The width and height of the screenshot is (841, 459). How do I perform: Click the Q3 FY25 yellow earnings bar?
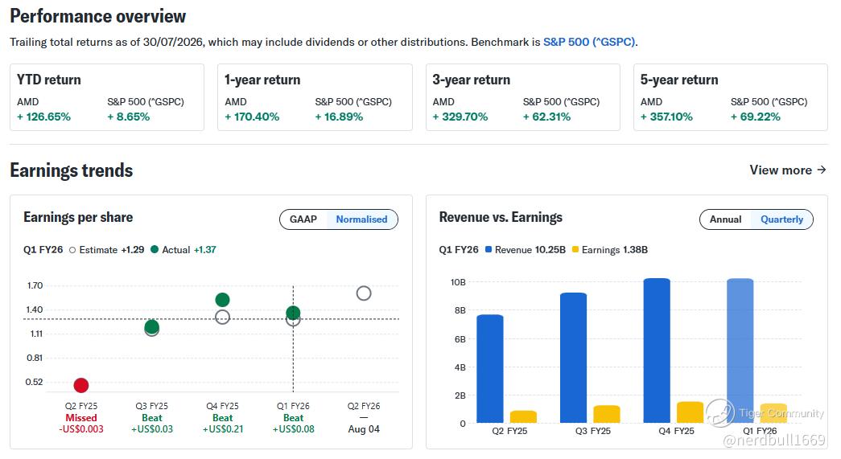(x=607, y=414)
